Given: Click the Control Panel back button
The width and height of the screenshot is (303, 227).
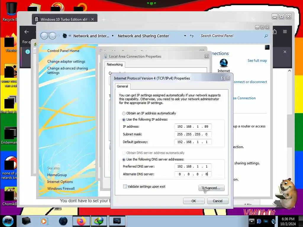Looking at the screenshot, I should tap(44, 36).
